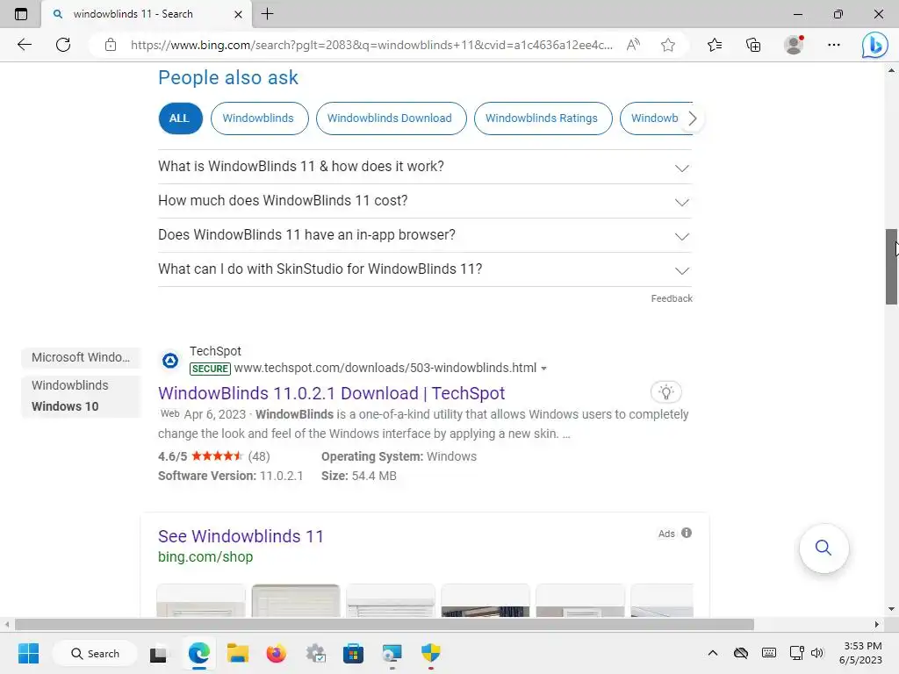The width and height of the screenshot is (899, 674).
Task: Open Bing chat sidebar icon
Action: [874, 45]
